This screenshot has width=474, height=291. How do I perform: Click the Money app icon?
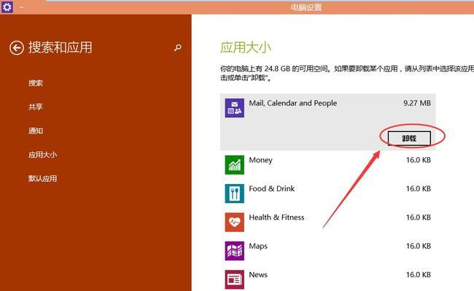(x=234, y=165)
